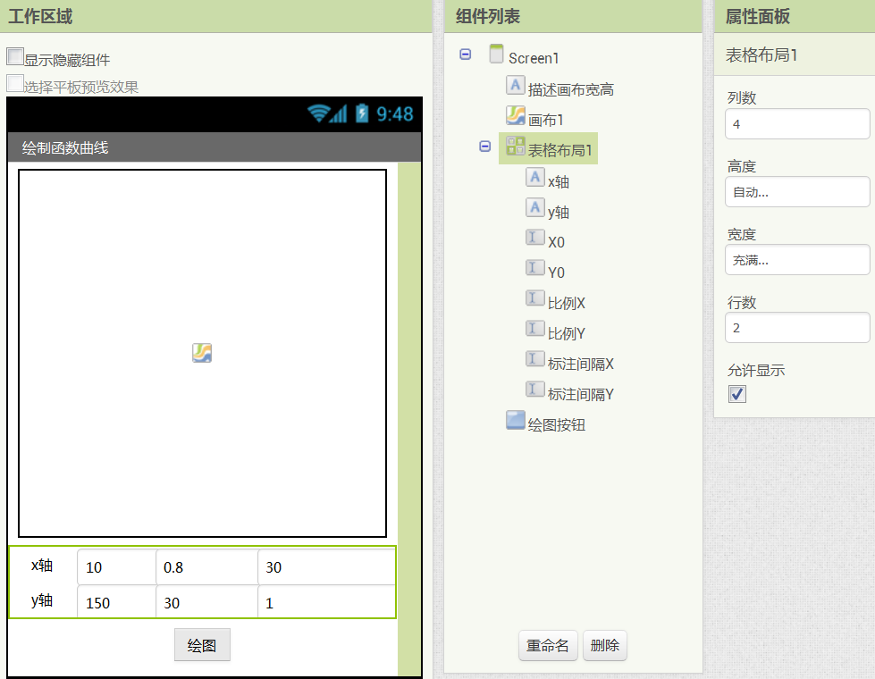Select 标注间隔X component in the tree
Screen dimensions: 875x679
[x=581, y=364]
